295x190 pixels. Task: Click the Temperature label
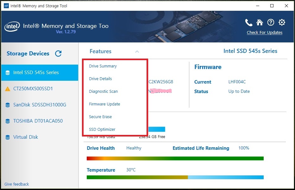[x=101, y=170]
